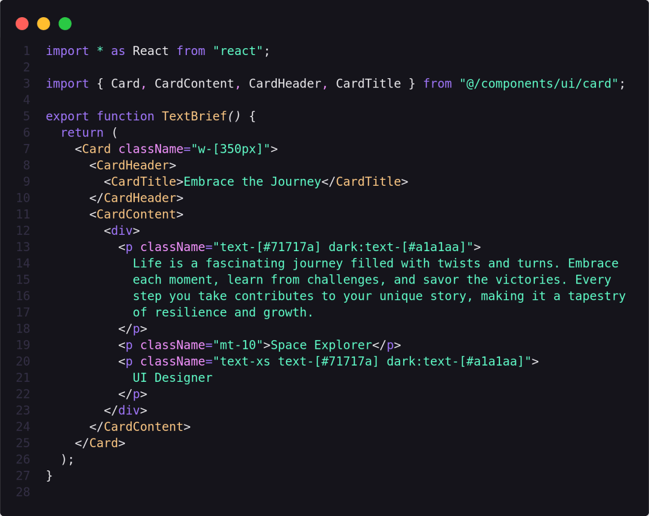This screenshot has height=516, width=649.
Task: Click "text-[#71717a] dark:text-[#a1a1aa]" on line 13
Action: 343,247
